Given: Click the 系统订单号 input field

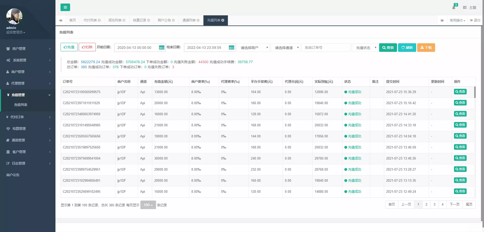Looking at the screenshot, I should (x=326, y=48).
